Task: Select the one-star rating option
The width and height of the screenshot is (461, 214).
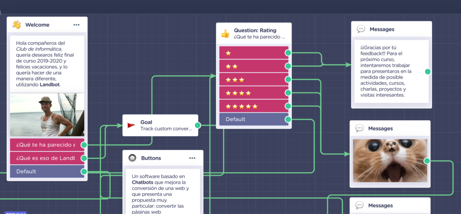Action: tap(253, 53)
